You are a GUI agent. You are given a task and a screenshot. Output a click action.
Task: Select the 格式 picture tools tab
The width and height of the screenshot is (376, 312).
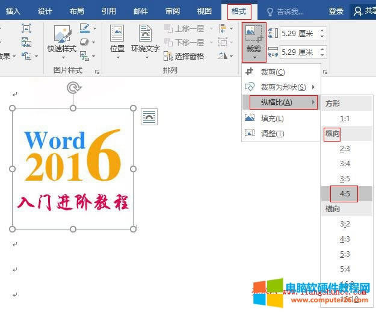[239, 11]
